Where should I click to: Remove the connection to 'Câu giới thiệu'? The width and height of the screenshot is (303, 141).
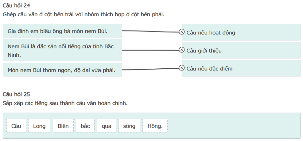(181, 50)
